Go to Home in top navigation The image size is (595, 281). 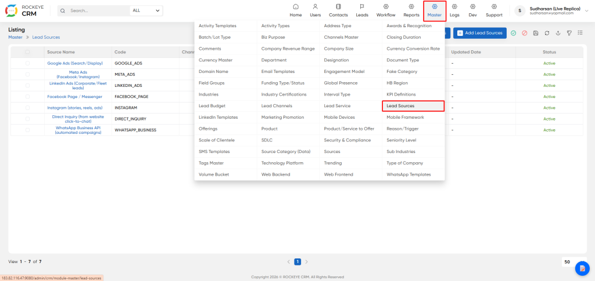point(296,10)
